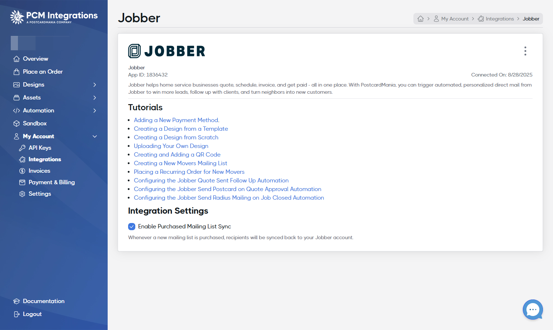Open API Keys under My Account

(40, 148)
